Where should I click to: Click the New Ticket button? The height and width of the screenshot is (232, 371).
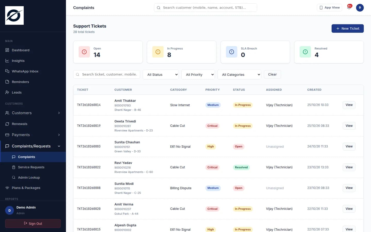(x=348, y=28)
